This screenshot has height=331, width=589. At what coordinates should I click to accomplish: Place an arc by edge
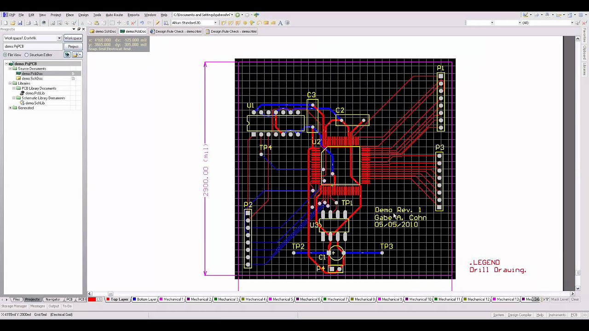point(259,23)
